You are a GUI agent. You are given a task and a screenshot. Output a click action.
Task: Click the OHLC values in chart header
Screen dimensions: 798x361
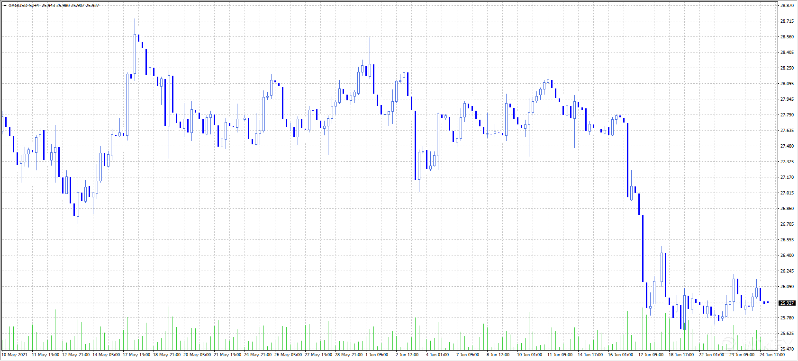pyautogui.click(x=71, y=6)
